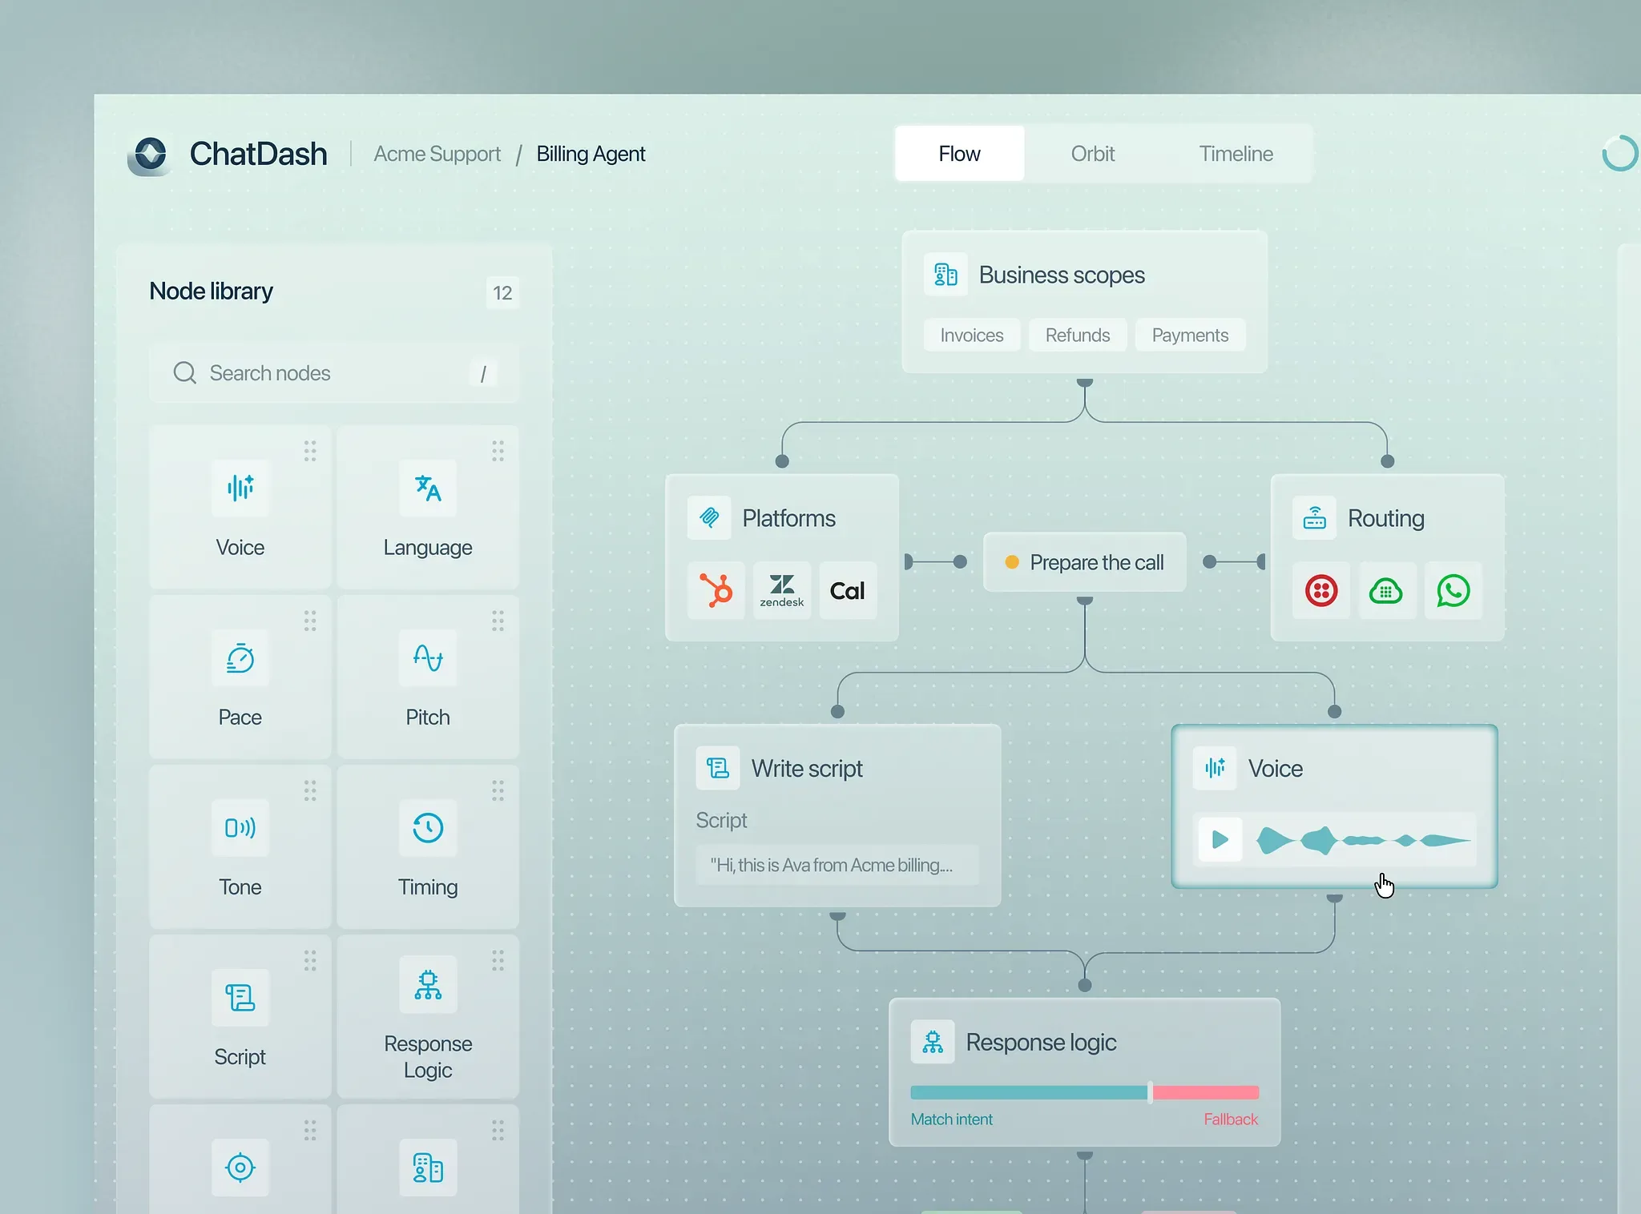The width and height of the screenshot is (1641, 1214).
Task: Click the Node library count badge 12
Action: (x=502, y=293)
